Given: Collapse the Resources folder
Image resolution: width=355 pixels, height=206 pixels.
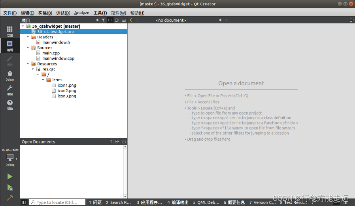Looking at the screenshot, I should pyautogui.click(x=28, y=64).
